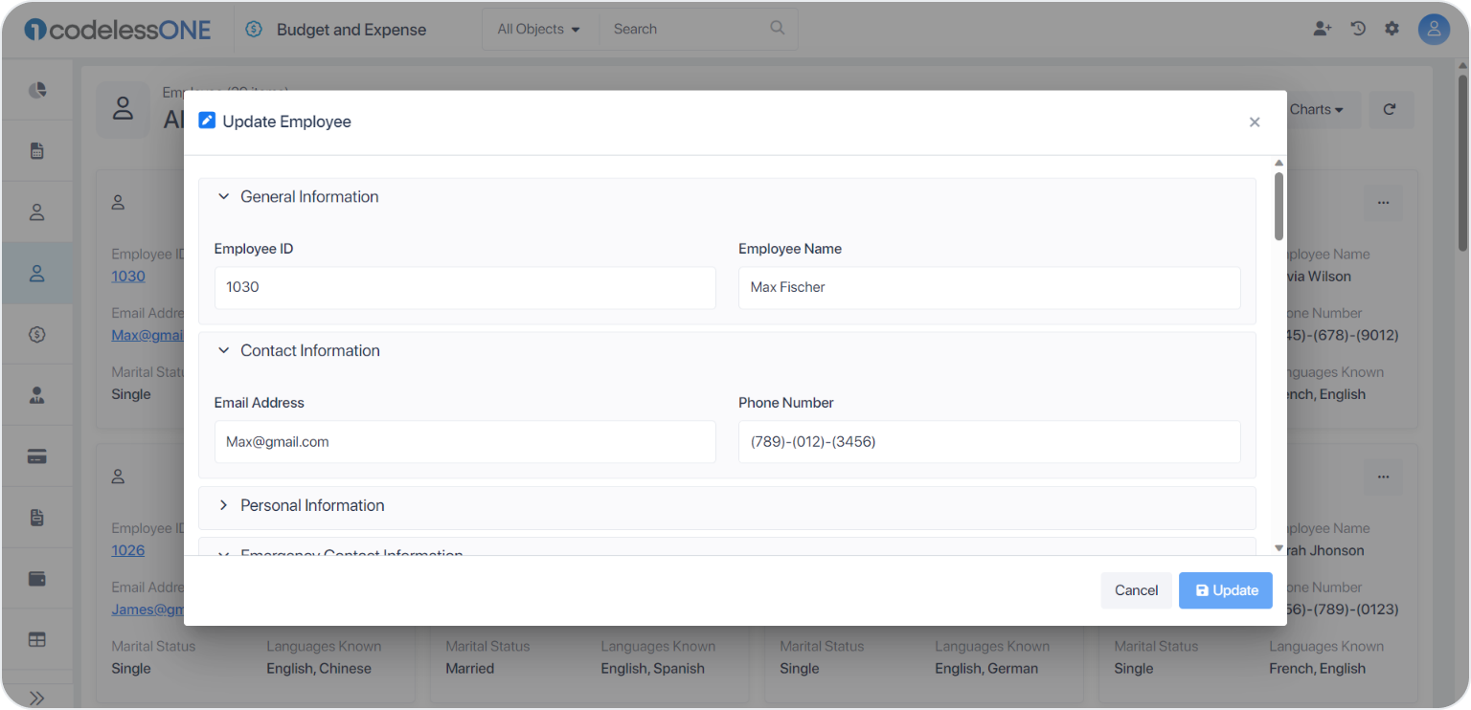The image size is (1471, 710).
Task: Click the Update Employee title text
Action: coord(287,122)
